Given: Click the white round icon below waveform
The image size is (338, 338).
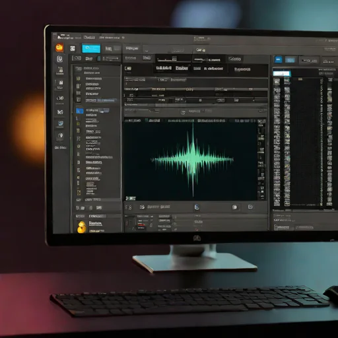Looking at the screenshot, I should point(235,207).
